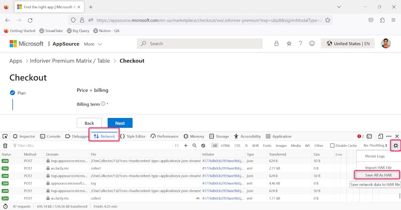Open Inforiver Premium Matrix / Table breadcrumb
The width and height of the screenshot is (401, 210).
(70, 61)
